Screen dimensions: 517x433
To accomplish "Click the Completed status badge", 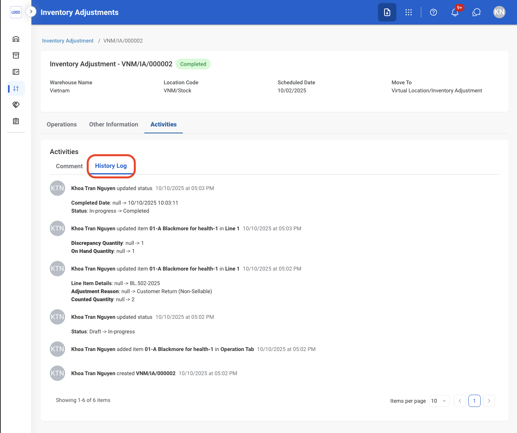I will (193, 64).
